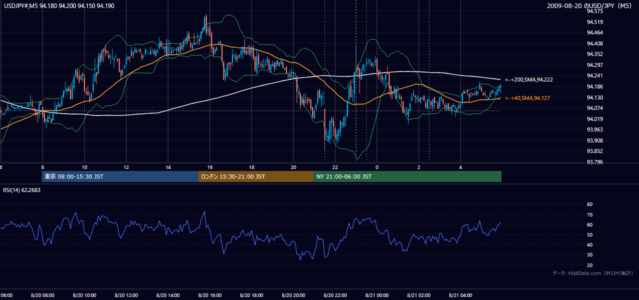Click the 8/20 12:00 time axis label
Image resolution: width=639 pixels, height=300 pixels.
click(x=126, y=295)
